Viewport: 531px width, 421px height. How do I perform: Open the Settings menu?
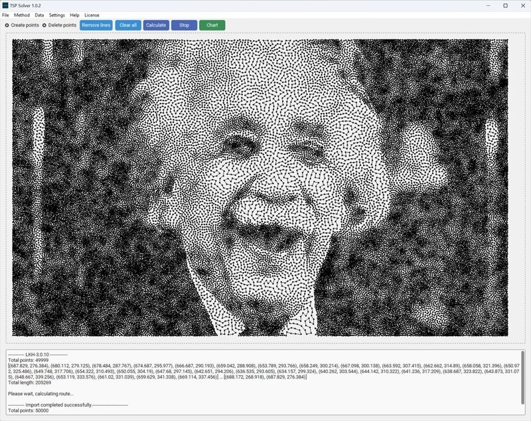point(57,15)
